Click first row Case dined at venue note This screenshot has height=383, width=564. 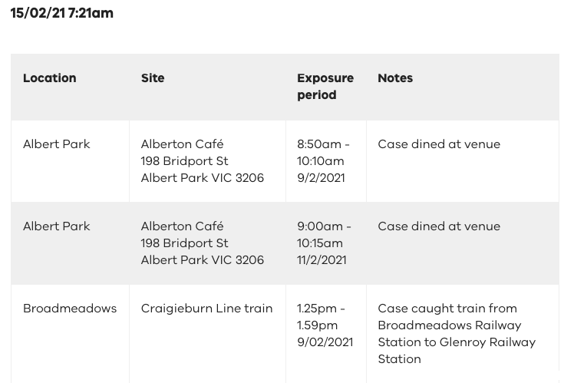pos(439,144)
